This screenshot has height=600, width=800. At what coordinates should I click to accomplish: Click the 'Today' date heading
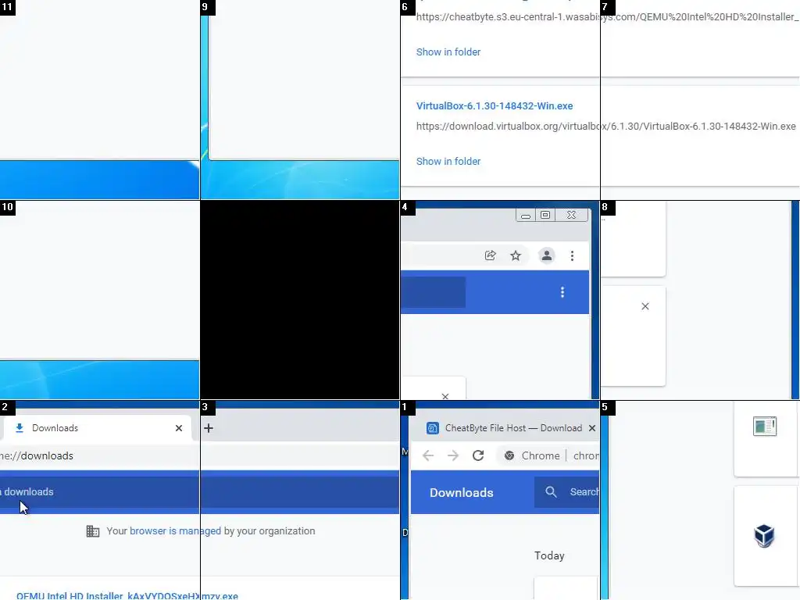tap(549, 555)
